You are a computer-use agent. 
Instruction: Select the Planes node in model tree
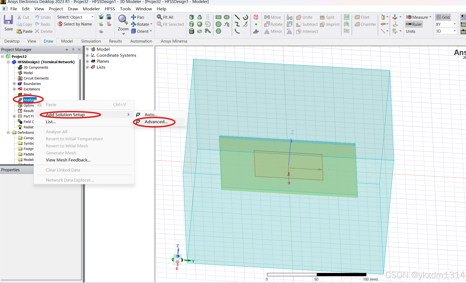click(x=103, y=61)
